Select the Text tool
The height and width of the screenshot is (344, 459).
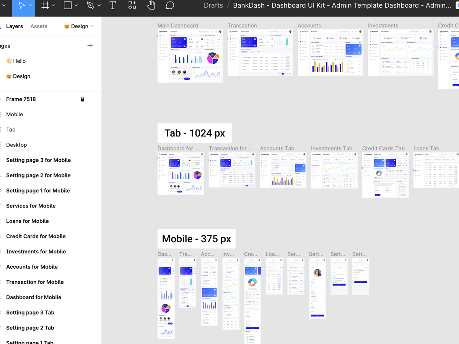pyautogui.click(x=113, y=5)
